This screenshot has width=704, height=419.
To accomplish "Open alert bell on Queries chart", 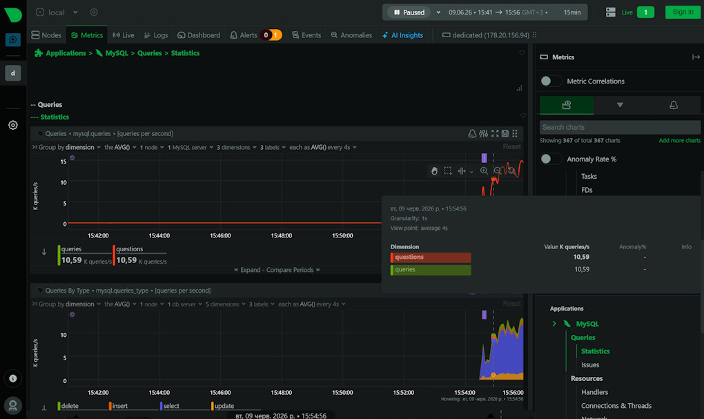I will (x=472, y=133).
